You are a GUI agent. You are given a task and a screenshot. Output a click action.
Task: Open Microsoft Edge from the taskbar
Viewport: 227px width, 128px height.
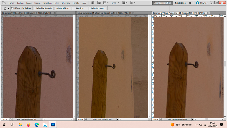37,125
